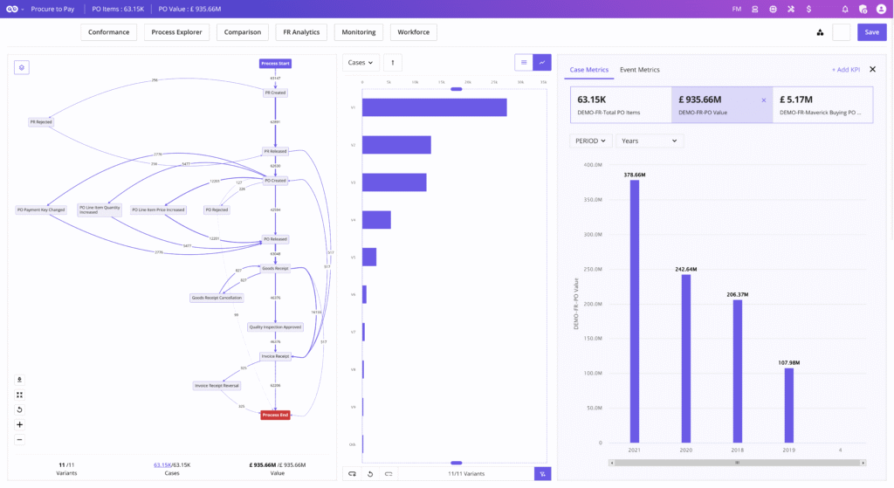Toggle the percentage view for variants
The height and width of the screenshot is (488, 894).
[542, 473]
